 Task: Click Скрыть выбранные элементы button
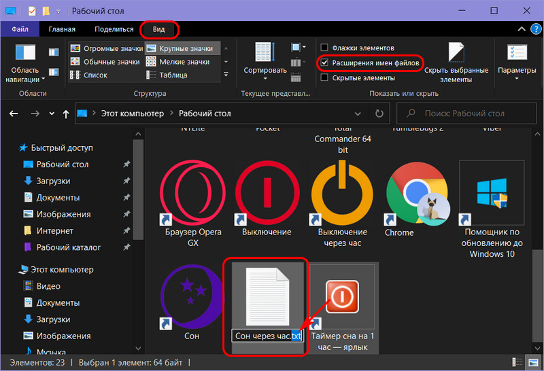(456, 63)
